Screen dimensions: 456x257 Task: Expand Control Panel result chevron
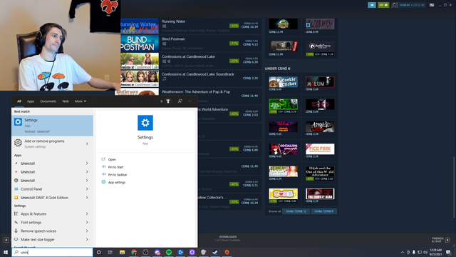[87, 189]
